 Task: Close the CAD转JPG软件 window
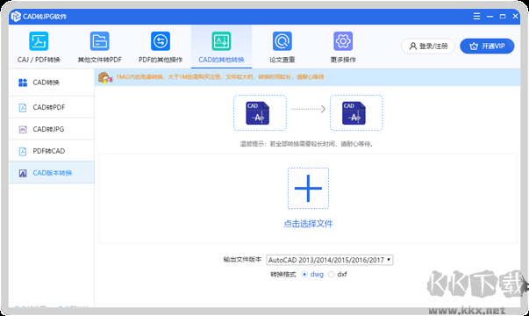point(516,16)
